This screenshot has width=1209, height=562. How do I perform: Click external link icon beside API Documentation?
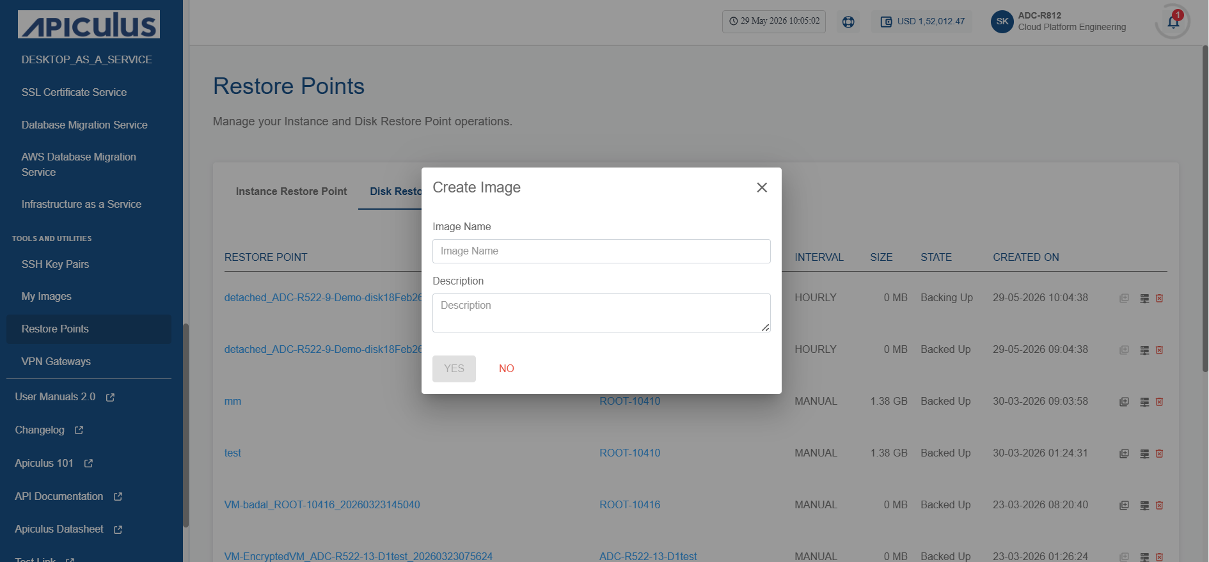(118, 497)
